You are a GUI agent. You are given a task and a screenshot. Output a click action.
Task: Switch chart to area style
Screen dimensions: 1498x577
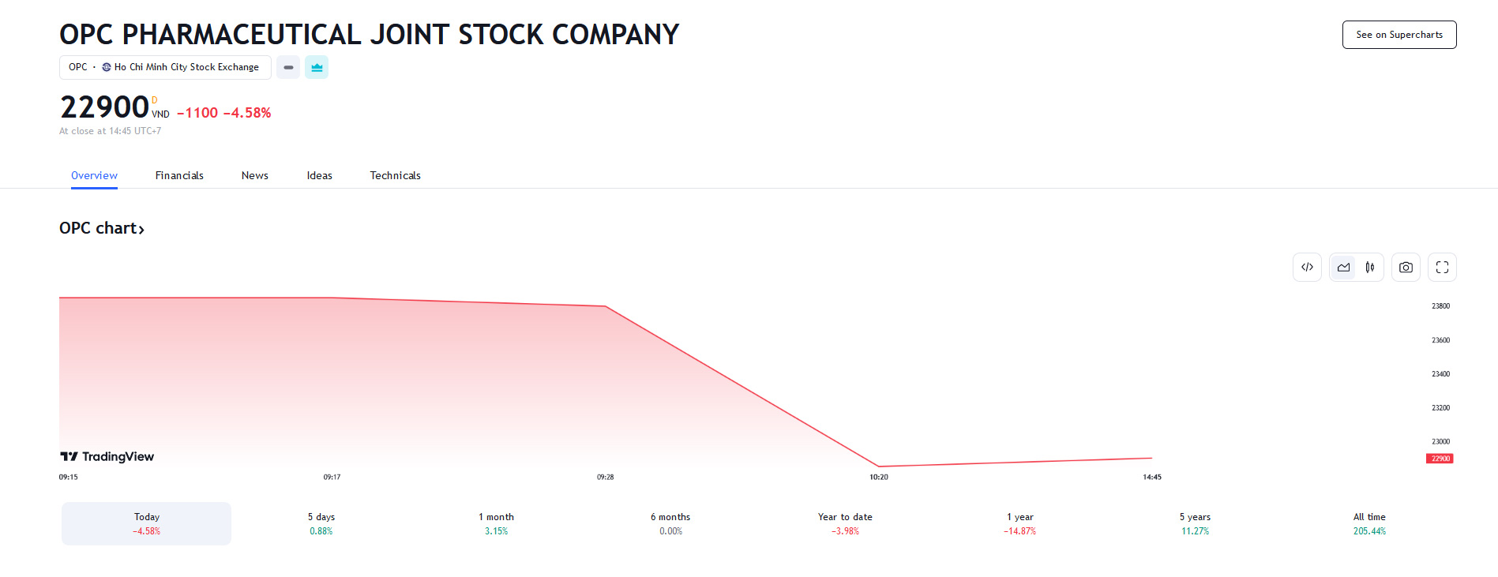[1343, 268]
